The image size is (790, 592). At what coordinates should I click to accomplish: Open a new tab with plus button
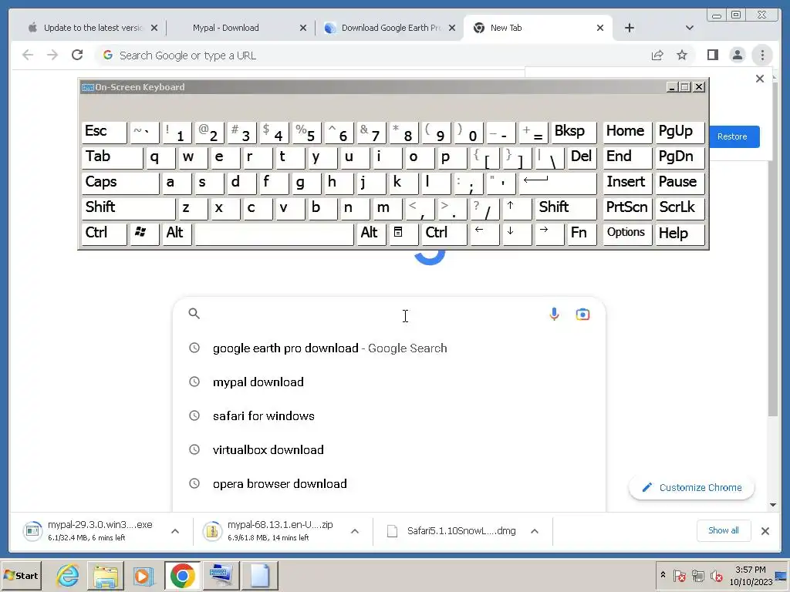coord(630,28)
